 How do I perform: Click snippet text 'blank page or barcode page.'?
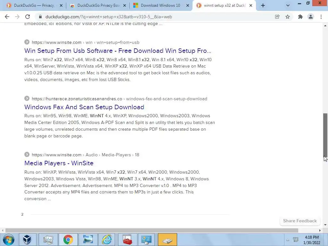point(53,136)
